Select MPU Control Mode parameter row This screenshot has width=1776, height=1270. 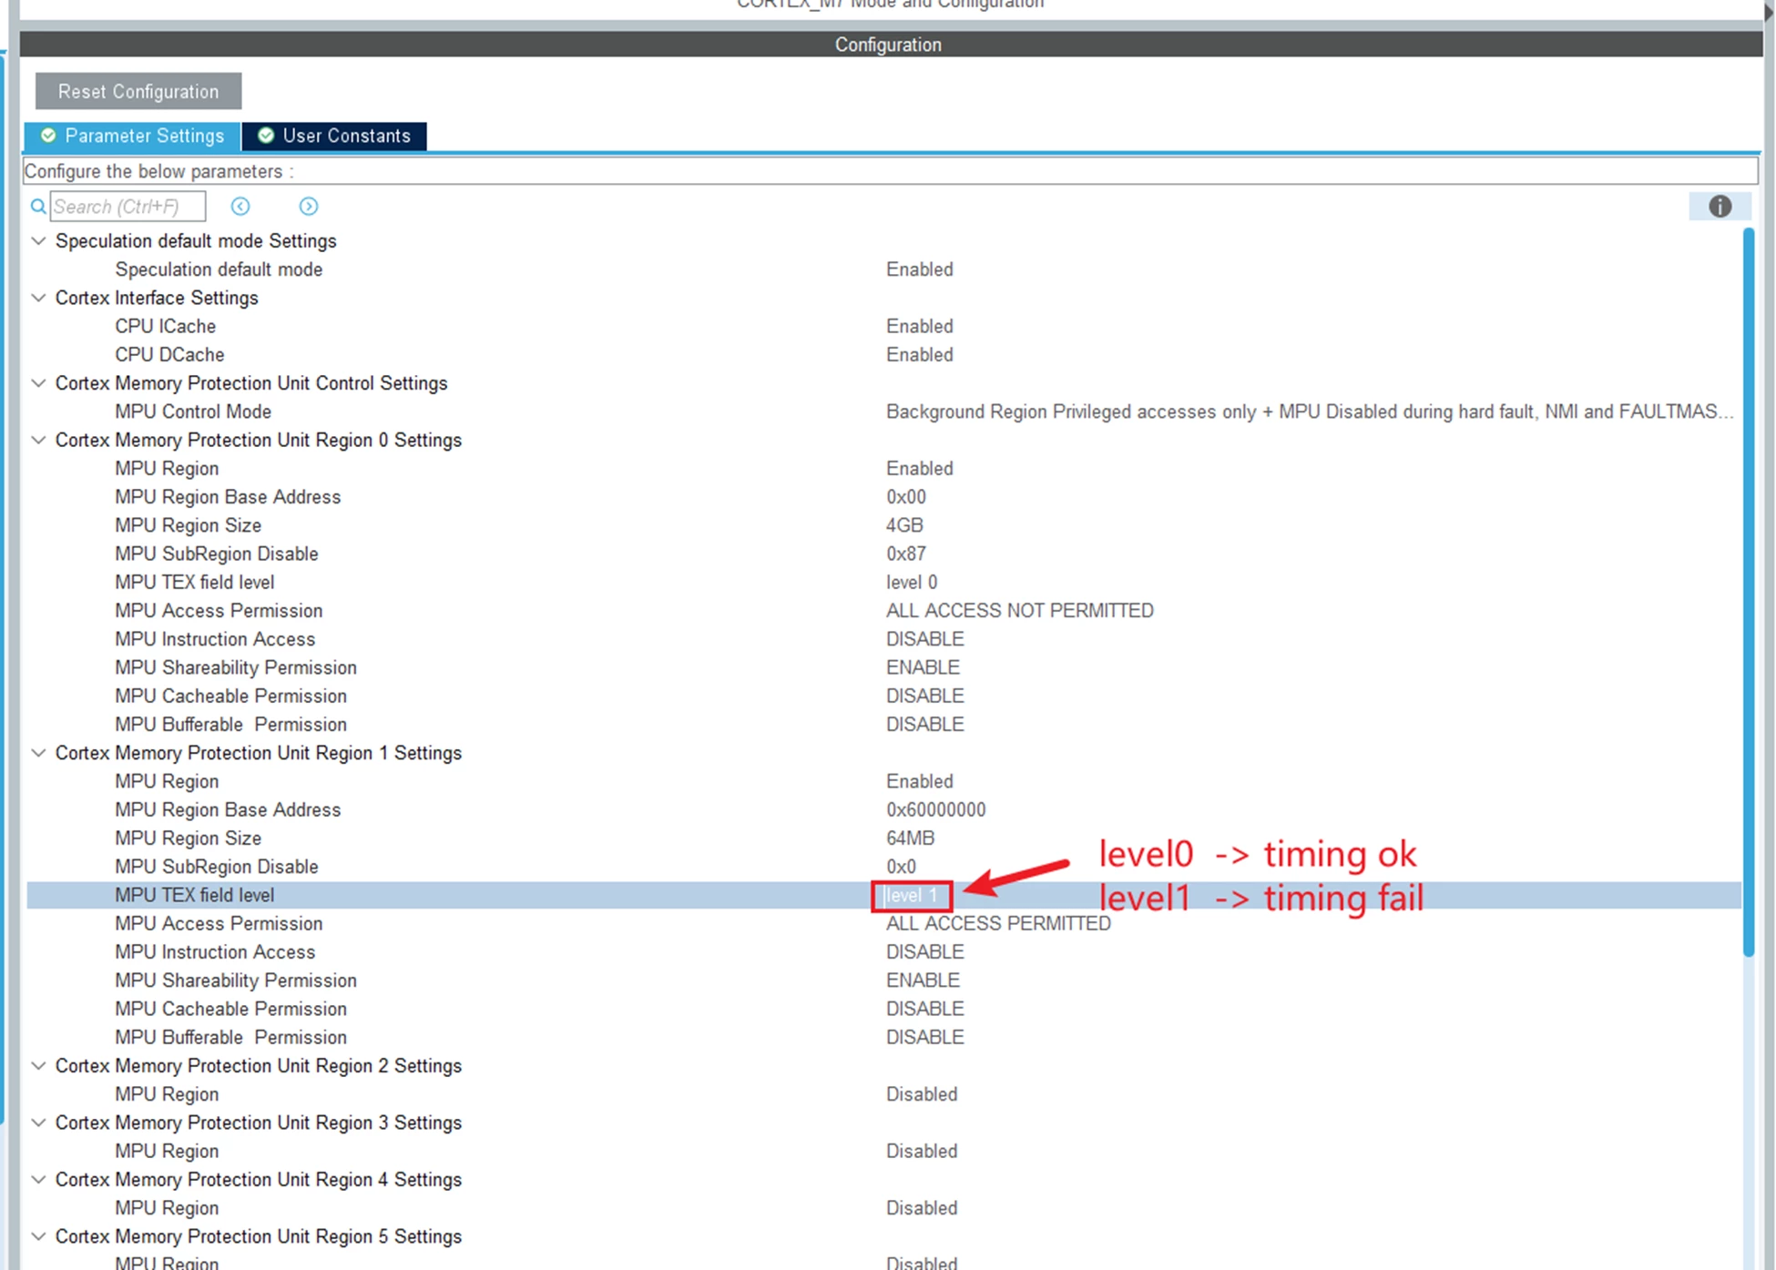(x=883, y=411)
